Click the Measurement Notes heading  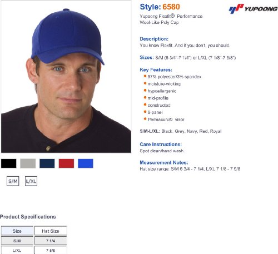164,162
